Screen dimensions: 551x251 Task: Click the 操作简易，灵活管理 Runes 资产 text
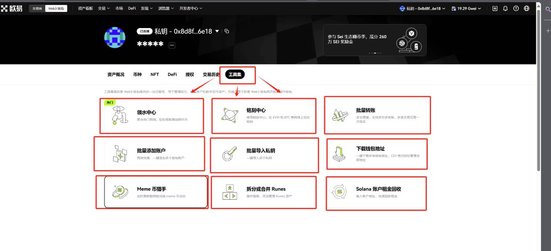coord(269,196)
